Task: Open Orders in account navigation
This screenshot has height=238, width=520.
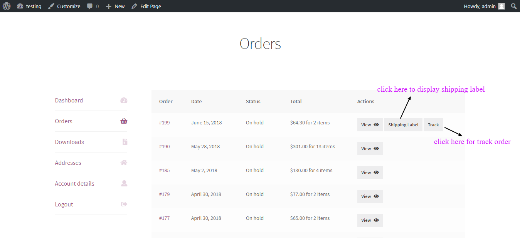Action: [x=64, y=121]
